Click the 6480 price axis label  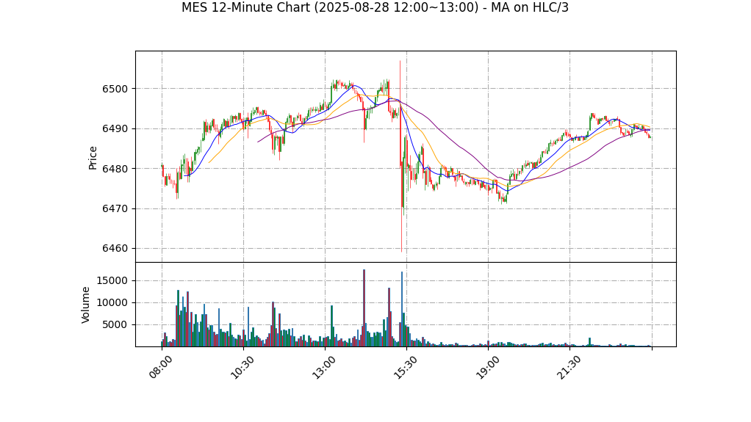pyautogui.click(x=115, y=169)
